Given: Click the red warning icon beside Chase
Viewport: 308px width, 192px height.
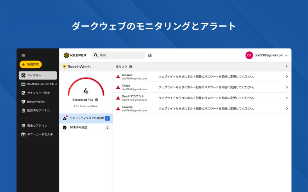Looking at the screenshot, I should click(118, 87).
